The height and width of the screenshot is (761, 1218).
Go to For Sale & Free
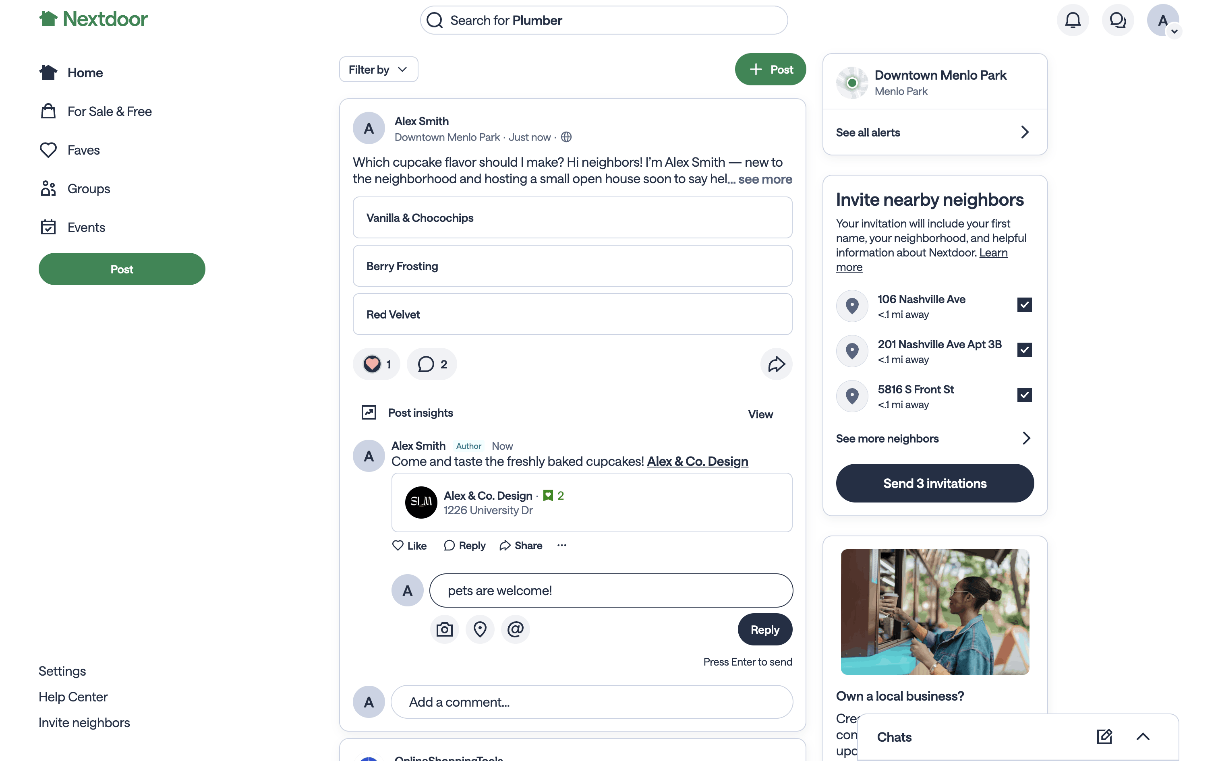pyautogui.click(x=109, y=111)
